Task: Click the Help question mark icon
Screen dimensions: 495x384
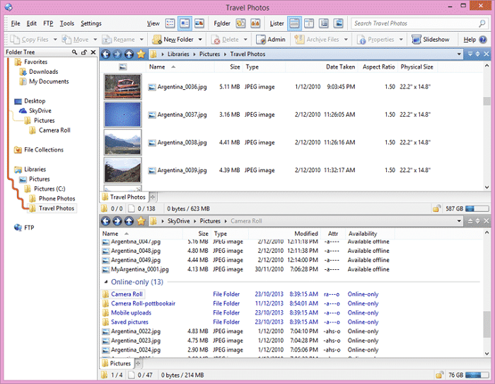Action: coord(483,40)
